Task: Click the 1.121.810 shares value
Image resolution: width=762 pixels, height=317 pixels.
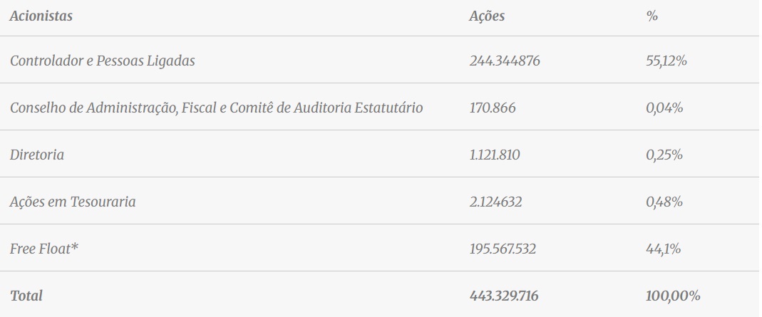Action: [495, 155]
